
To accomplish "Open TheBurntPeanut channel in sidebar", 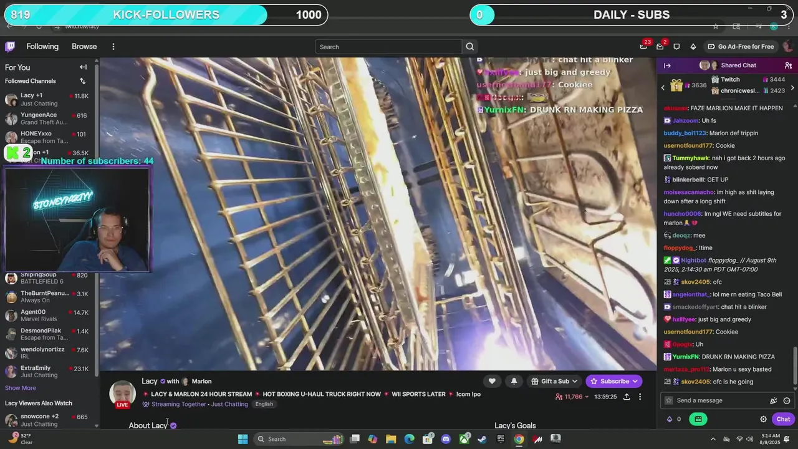I will point(47,297).
